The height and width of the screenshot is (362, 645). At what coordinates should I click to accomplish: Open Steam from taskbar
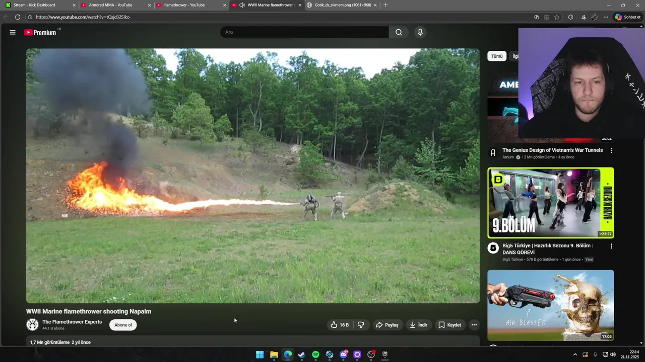(301, 354)
